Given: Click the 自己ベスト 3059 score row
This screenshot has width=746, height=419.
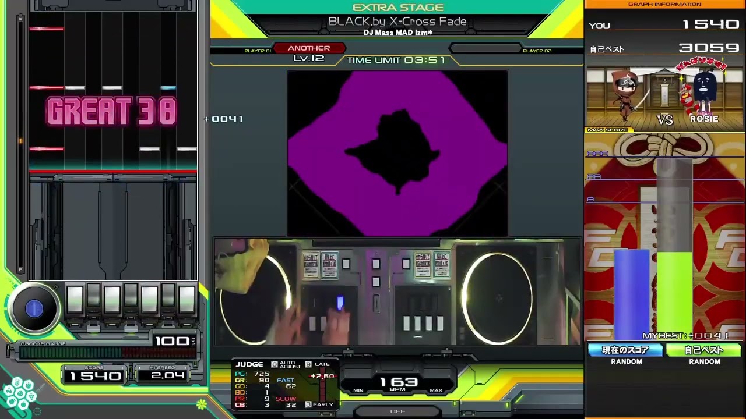Looking at the screenshot, I should coord(664,48).
